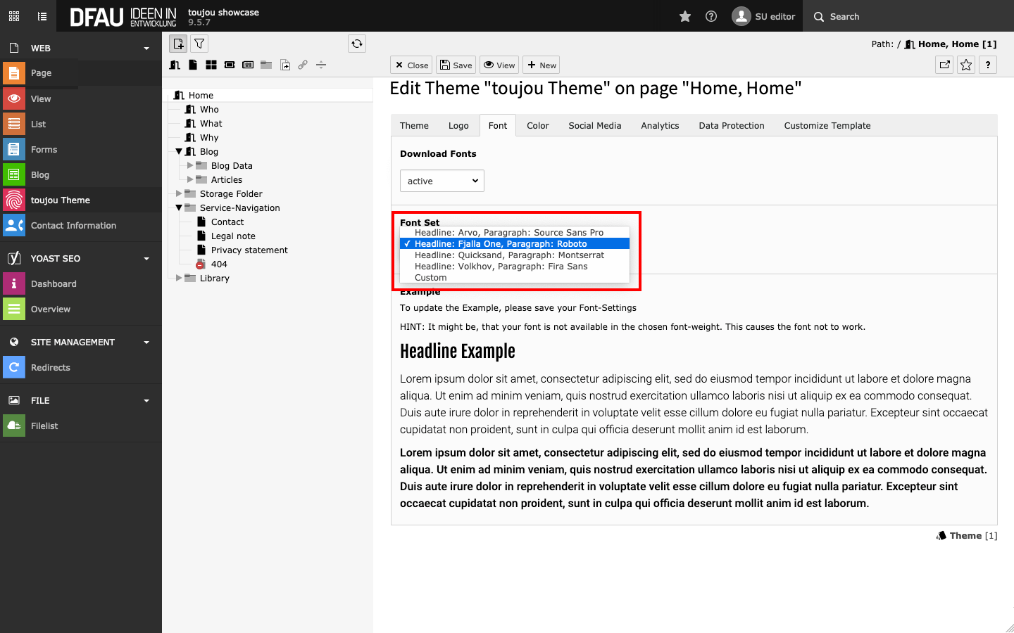Open the Download Fonts dropdown
The width and height of the screenshot is (1014, 633).
pyautogui.click(x=442, y=181)
